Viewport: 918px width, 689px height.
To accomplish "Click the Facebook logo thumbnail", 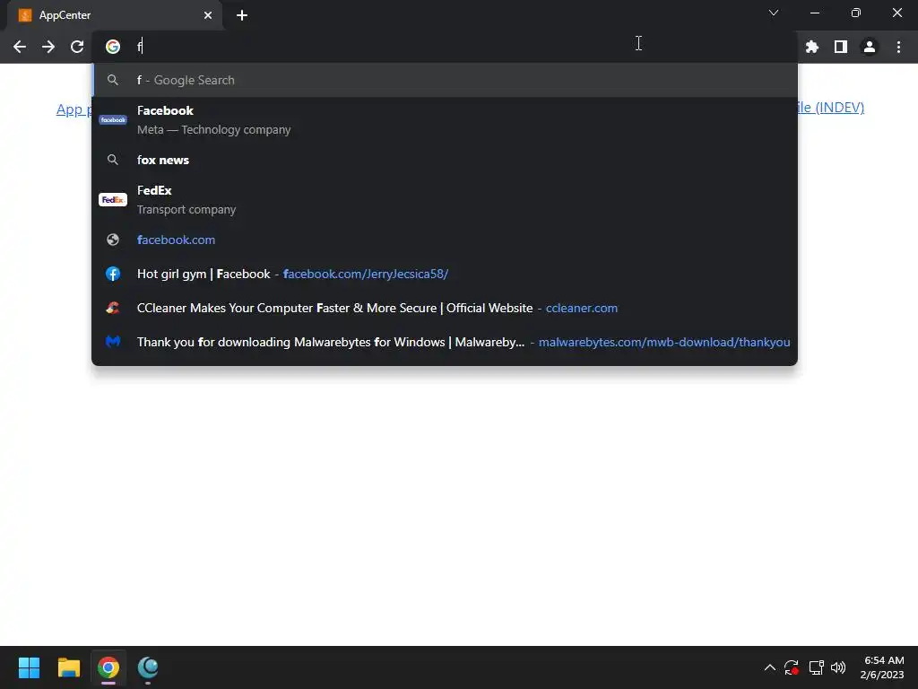I will [x=113, y=119].
